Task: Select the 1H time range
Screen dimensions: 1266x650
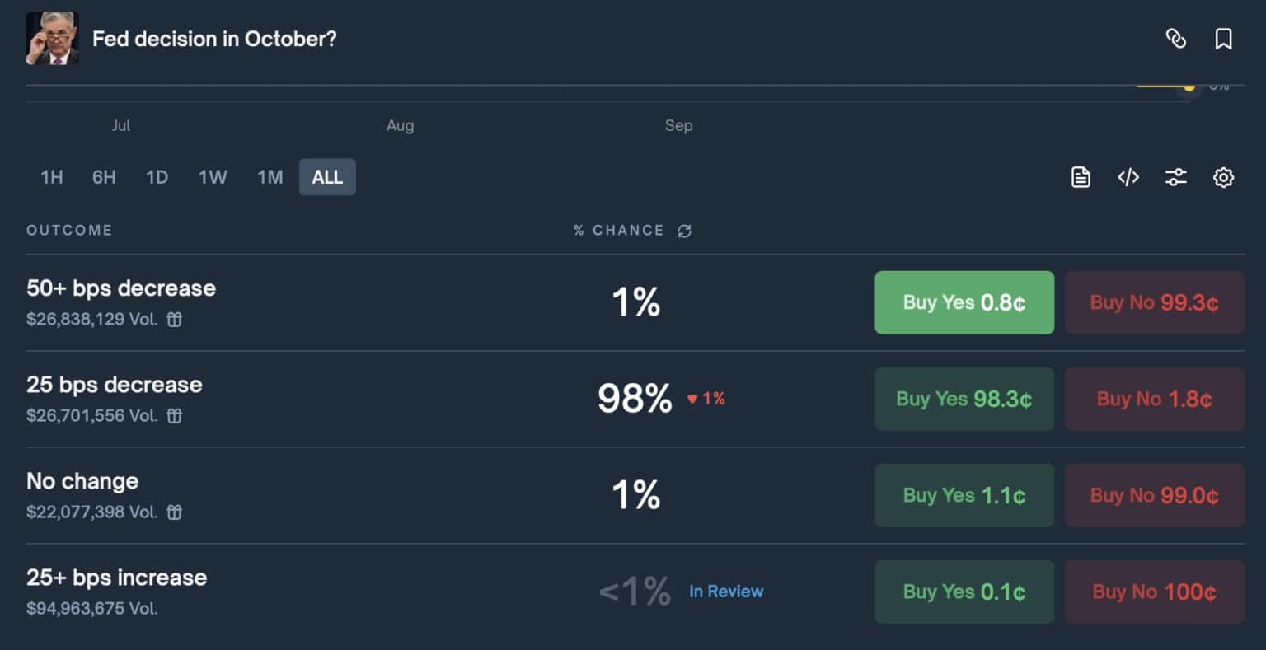Action: pyautogui.click(x=52, y=177)
